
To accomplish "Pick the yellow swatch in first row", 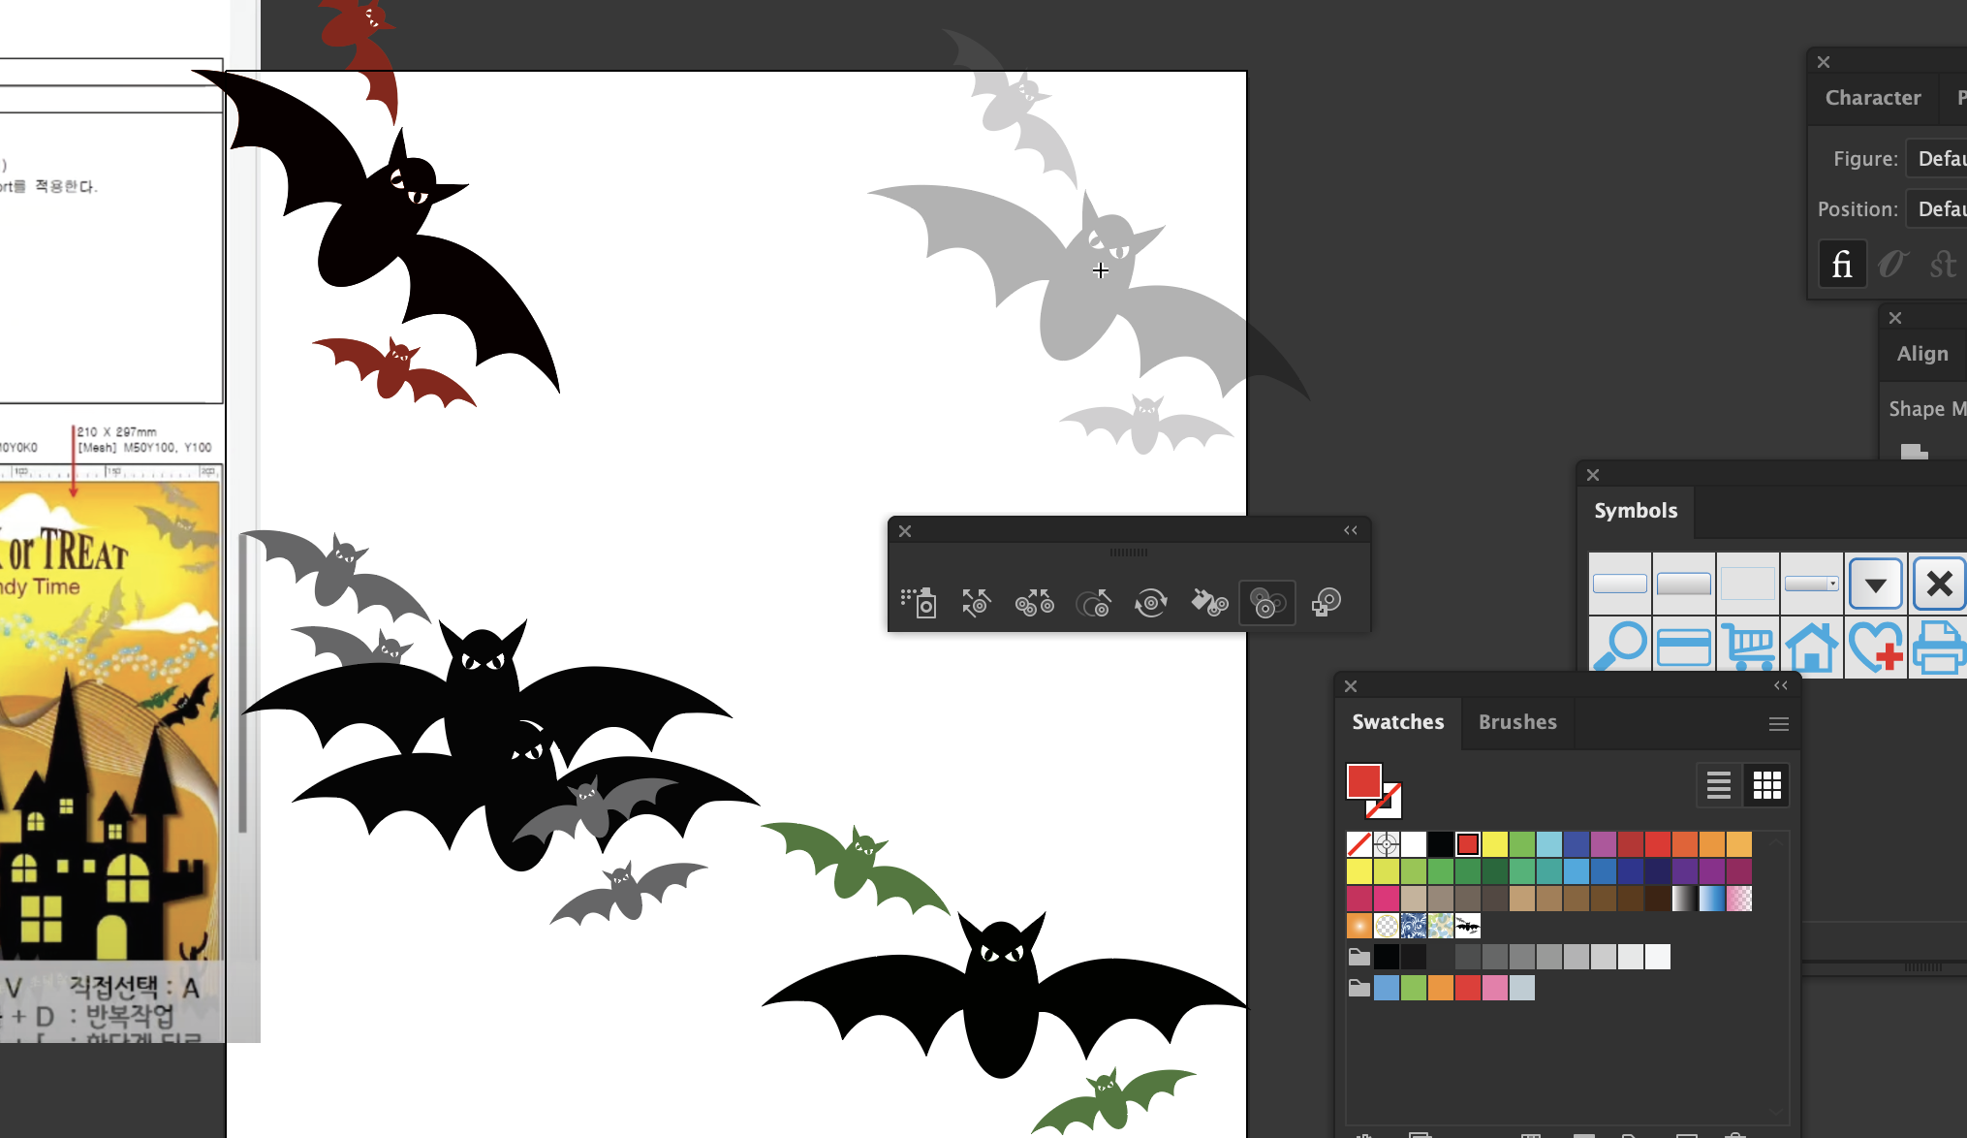I will [x=1495, y=844].
